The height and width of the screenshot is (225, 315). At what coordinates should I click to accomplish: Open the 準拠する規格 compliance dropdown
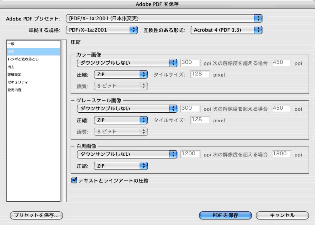click(x=102, y=30)
